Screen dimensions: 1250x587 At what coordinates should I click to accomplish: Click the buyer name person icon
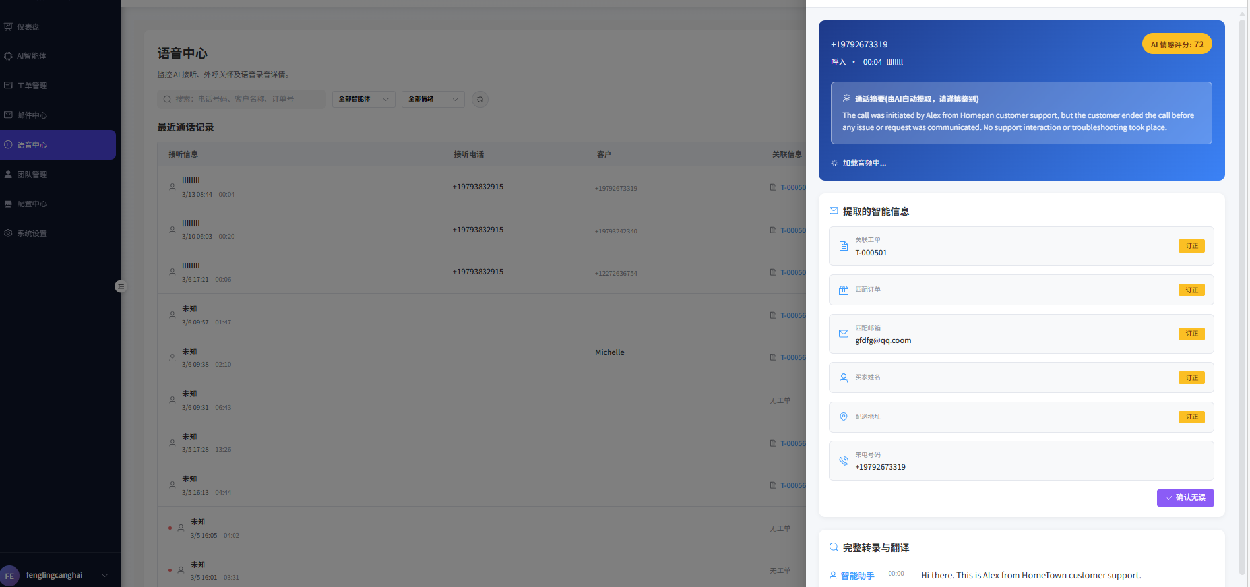(x=843, y=378)
